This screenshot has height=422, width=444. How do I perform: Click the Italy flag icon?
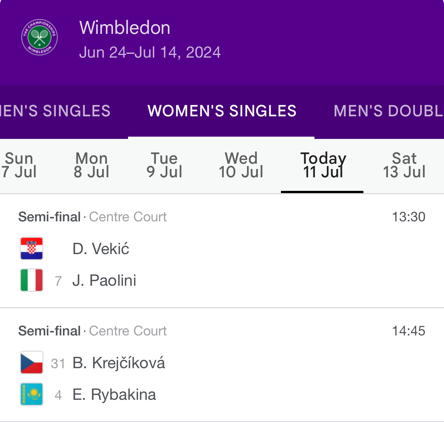(32, 280)
